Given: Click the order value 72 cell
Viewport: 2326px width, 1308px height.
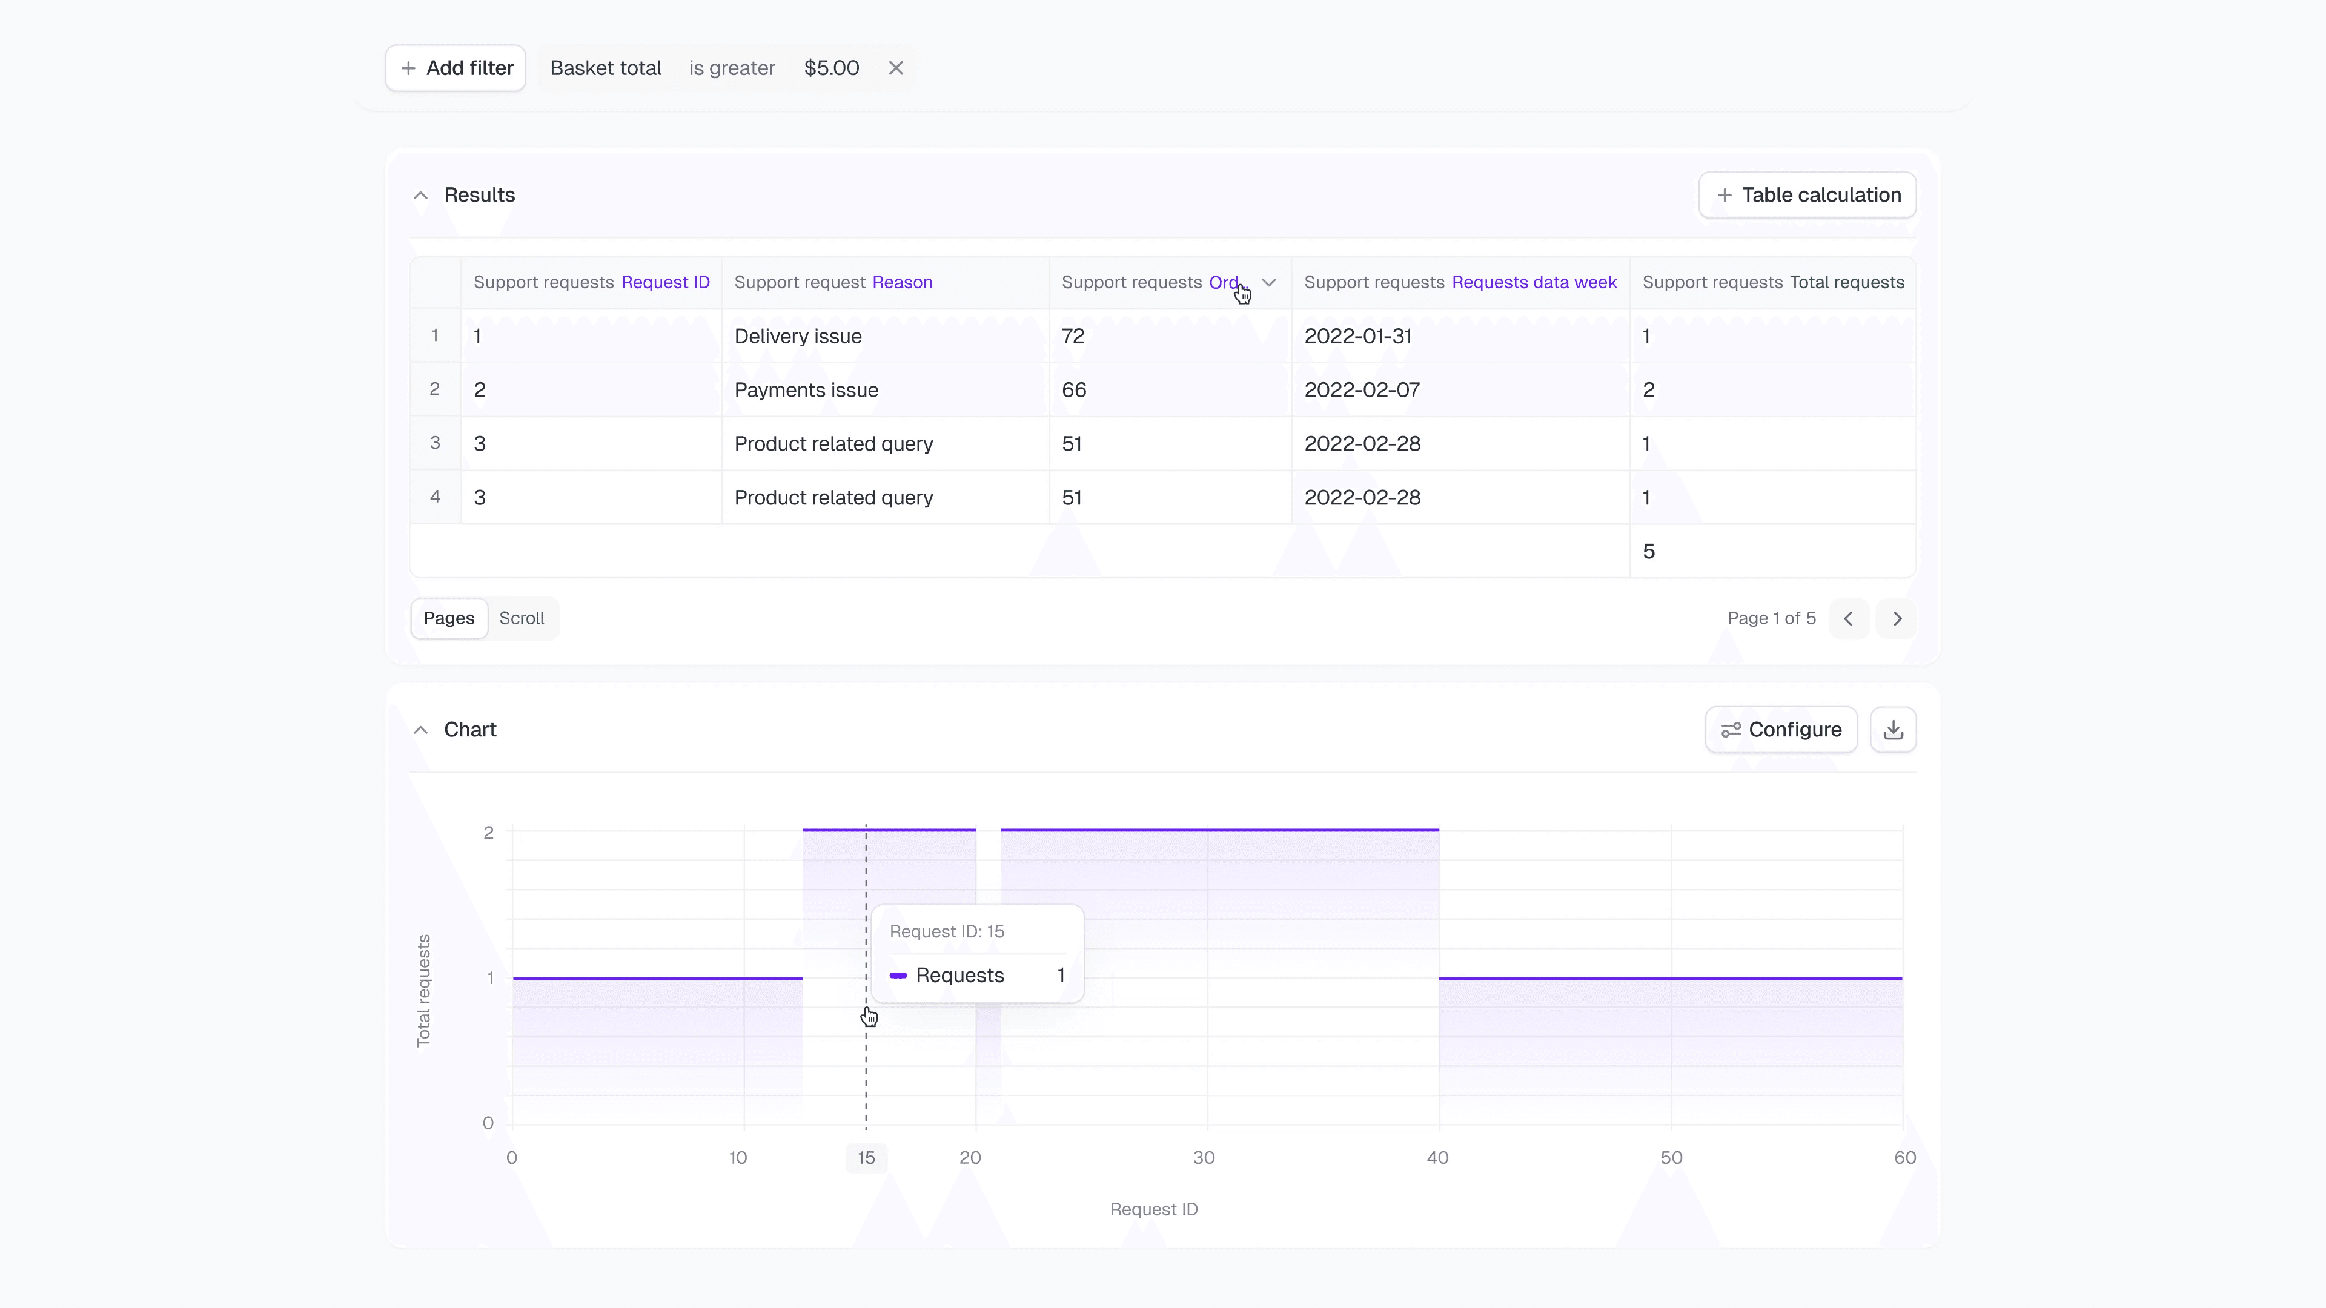Looking at the screenshot, I should point(1170,336).
